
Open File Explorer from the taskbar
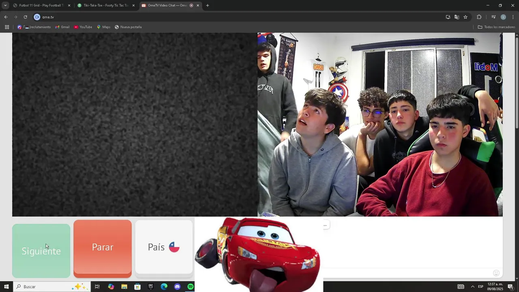(x=124, y=287)
